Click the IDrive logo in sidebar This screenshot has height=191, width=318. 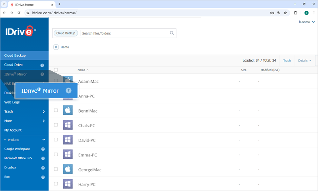21,31
